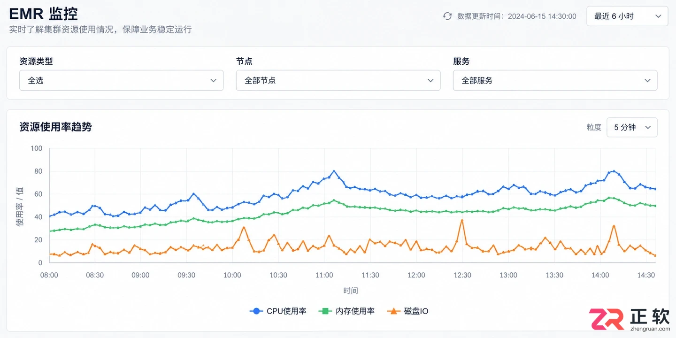The height and width of the screenshot is (338, 676).
Task: Expand the 资源类型 dropdown showing 全选
Action: pyautogui.click(x=121, y=80)
